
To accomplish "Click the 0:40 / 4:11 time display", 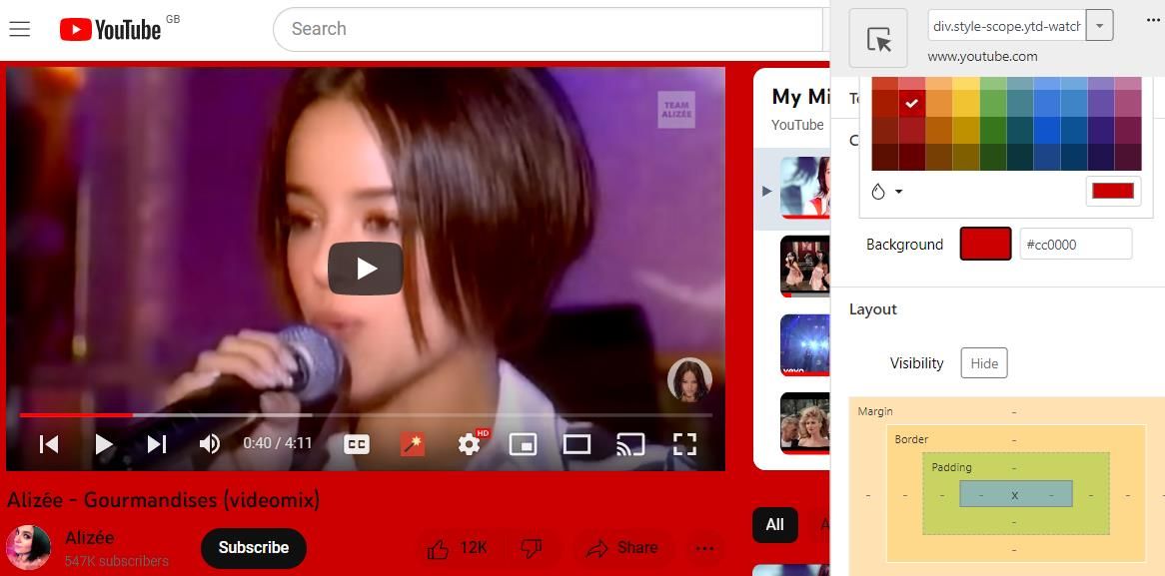I will pyautogui.click(x=277, y=443).
